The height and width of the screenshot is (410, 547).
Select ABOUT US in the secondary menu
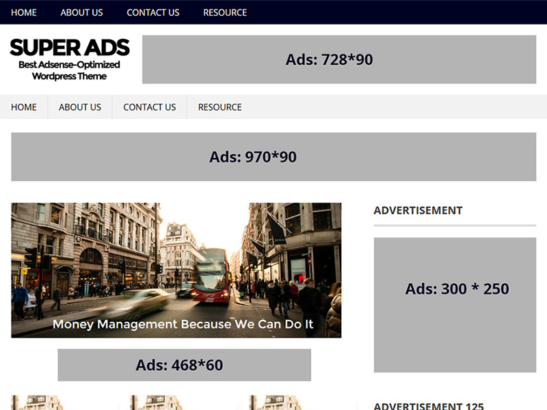click(x=79, y=107)
